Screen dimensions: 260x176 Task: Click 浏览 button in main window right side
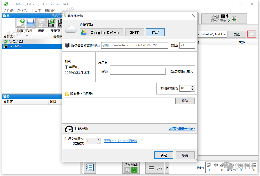pyautogui.click(x=237, y=34)
